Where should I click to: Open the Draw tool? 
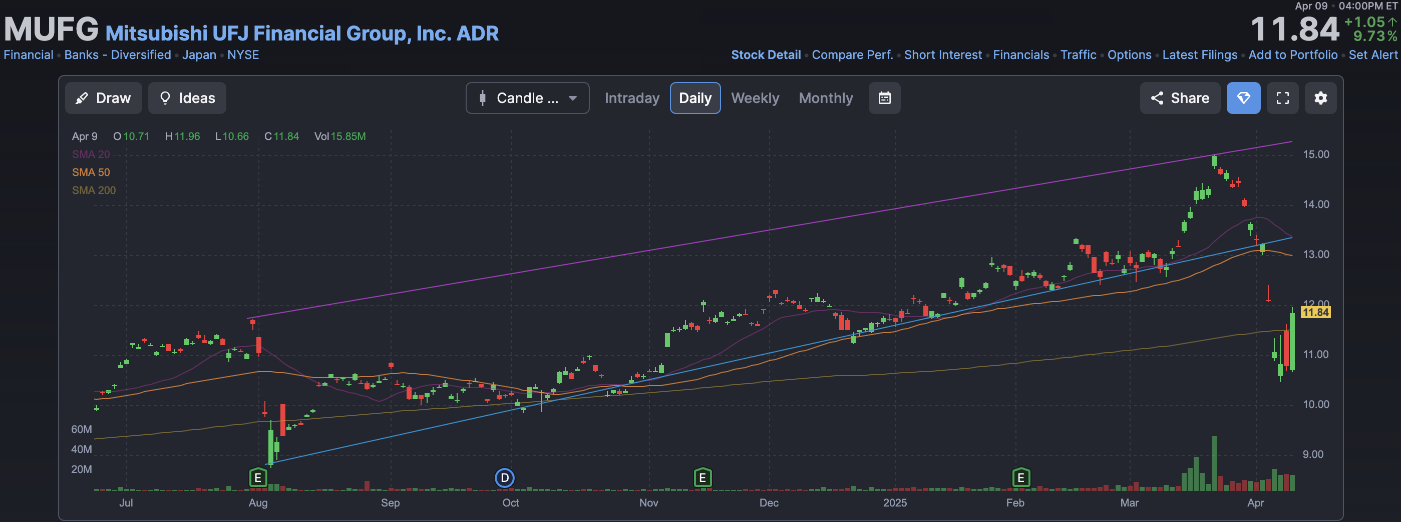[103, 98]
